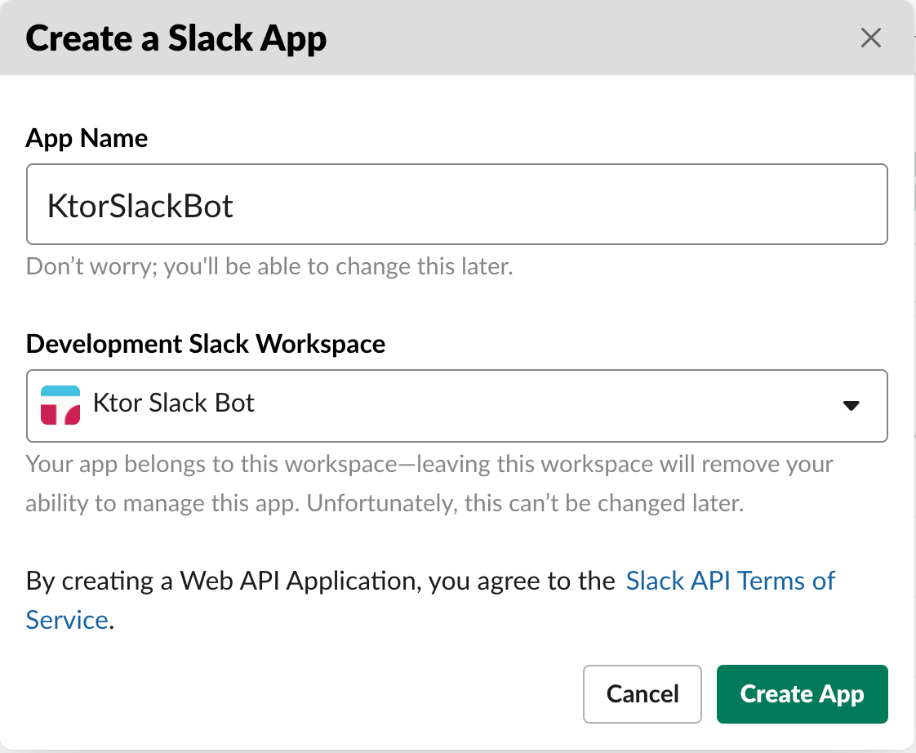Click the word "Service" in the terms link
The height and width of the screenshot is (753, 916).
point(67,620)
